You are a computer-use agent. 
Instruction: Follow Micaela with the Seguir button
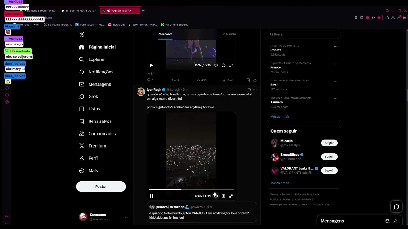coord(329,143)
